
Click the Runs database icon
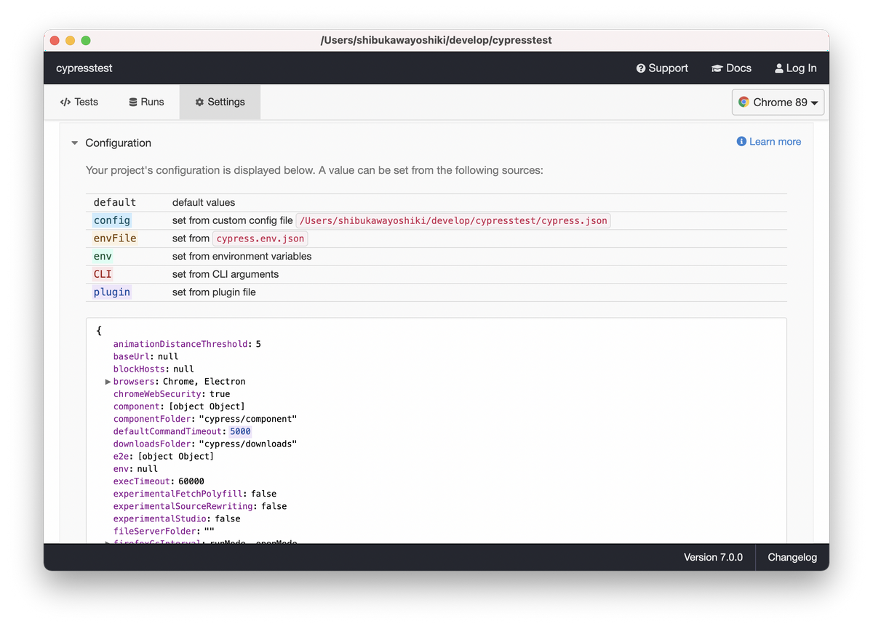(133, 102)
